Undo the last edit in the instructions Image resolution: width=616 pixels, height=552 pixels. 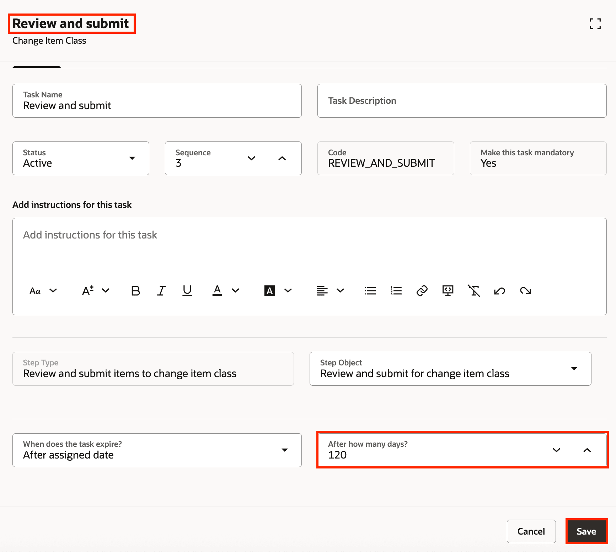500,291
